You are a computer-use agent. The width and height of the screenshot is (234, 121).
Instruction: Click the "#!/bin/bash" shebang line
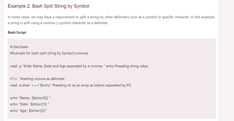tap(19, 47)
